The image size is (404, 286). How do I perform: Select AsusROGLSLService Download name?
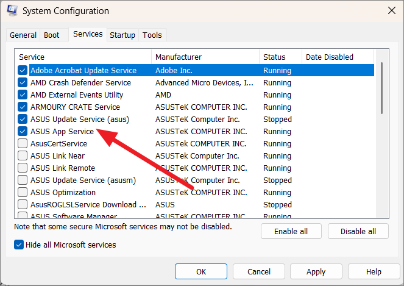click(88, 204)
